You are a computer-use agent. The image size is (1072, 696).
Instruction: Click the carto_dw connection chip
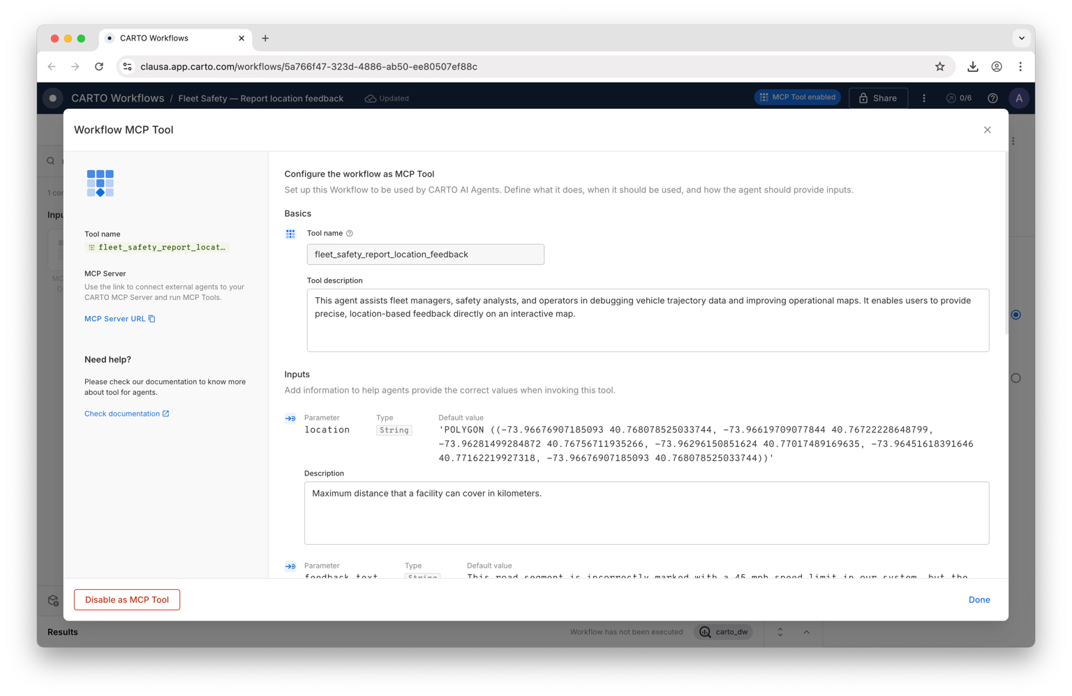(724, 632)
